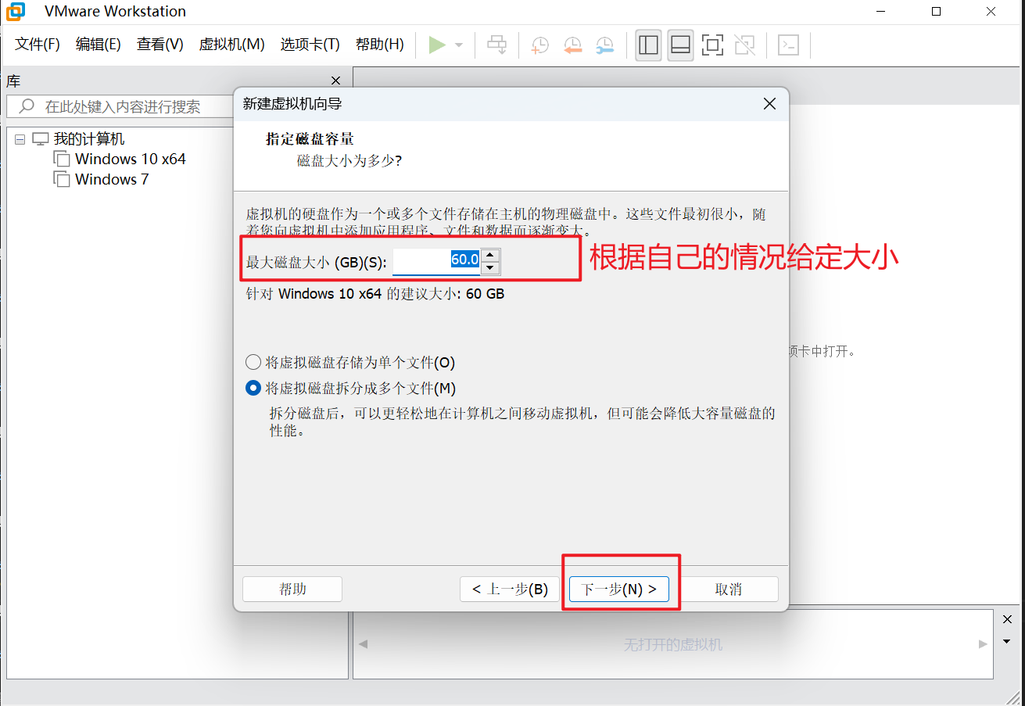Collapse the 我的计算机 tree node

(20, 139)
